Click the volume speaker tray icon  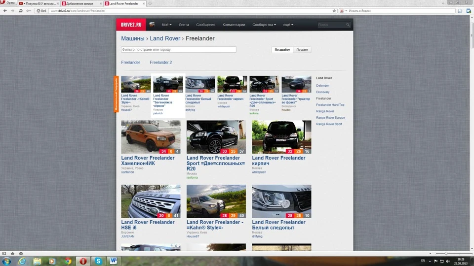[x=448, y=261]
